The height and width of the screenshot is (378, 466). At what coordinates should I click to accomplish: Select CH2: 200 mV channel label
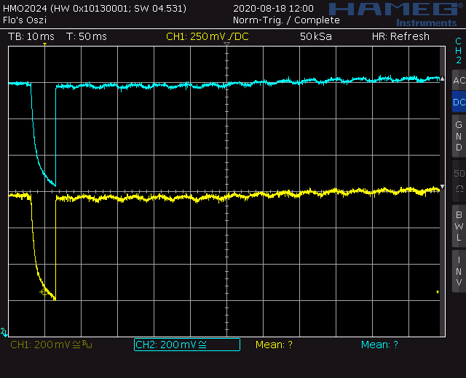click(x=187, y=345)
